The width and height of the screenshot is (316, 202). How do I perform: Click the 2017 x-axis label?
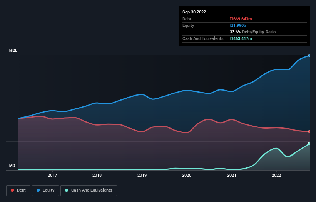[52, 175]
